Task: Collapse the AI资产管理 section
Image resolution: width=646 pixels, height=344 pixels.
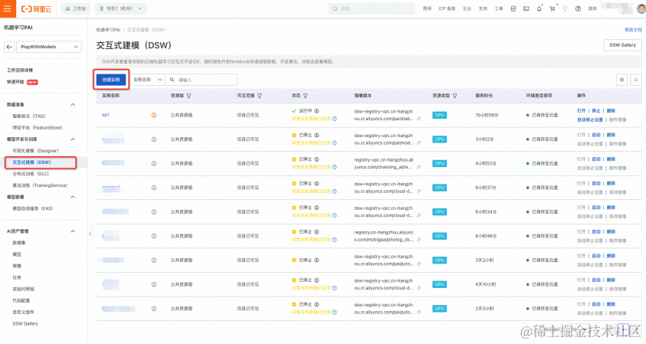Action: 73,231
